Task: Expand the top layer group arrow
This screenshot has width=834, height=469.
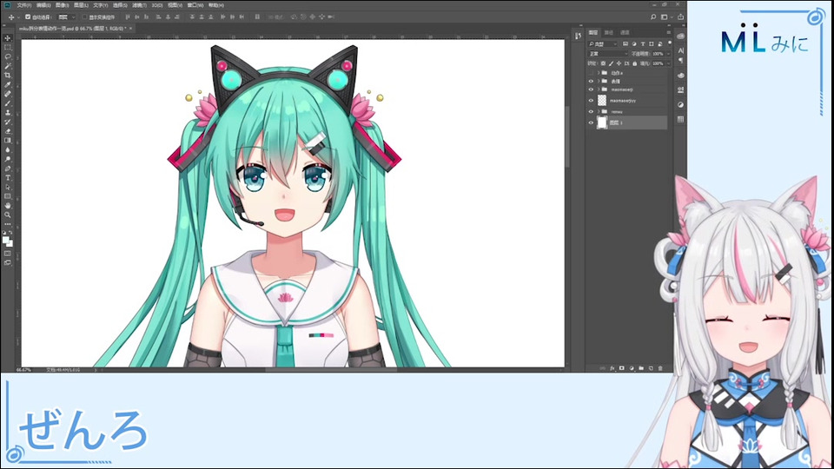Action: tap(599, 73)
